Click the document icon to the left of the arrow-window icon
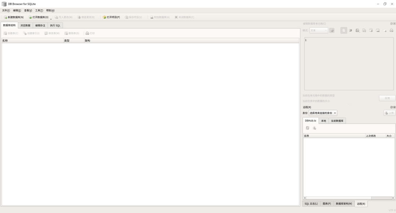Screen dimensions: 396x213 pos(364,31)
